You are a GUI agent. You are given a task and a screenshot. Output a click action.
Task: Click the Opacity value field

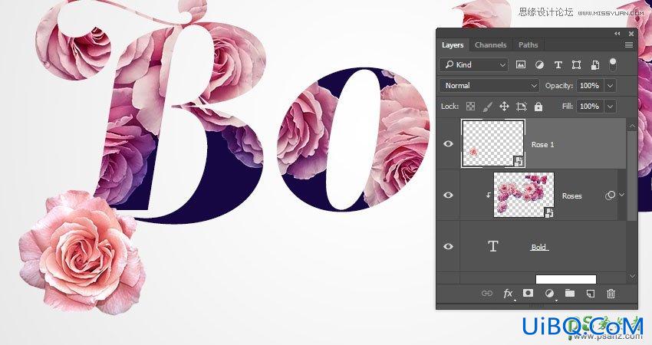tap(590, 86)
